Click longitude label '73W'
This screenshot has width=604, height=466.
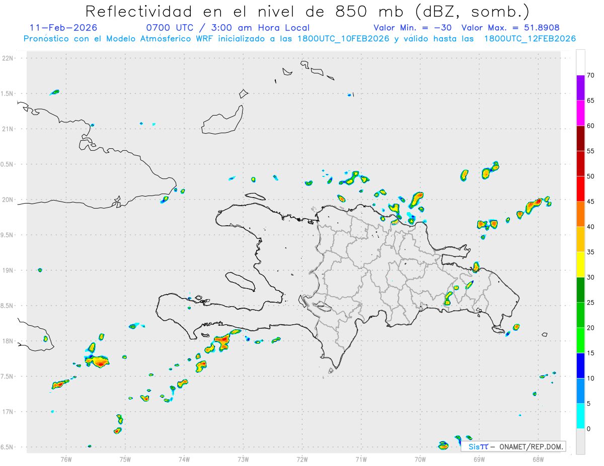(x=243, y=459)
